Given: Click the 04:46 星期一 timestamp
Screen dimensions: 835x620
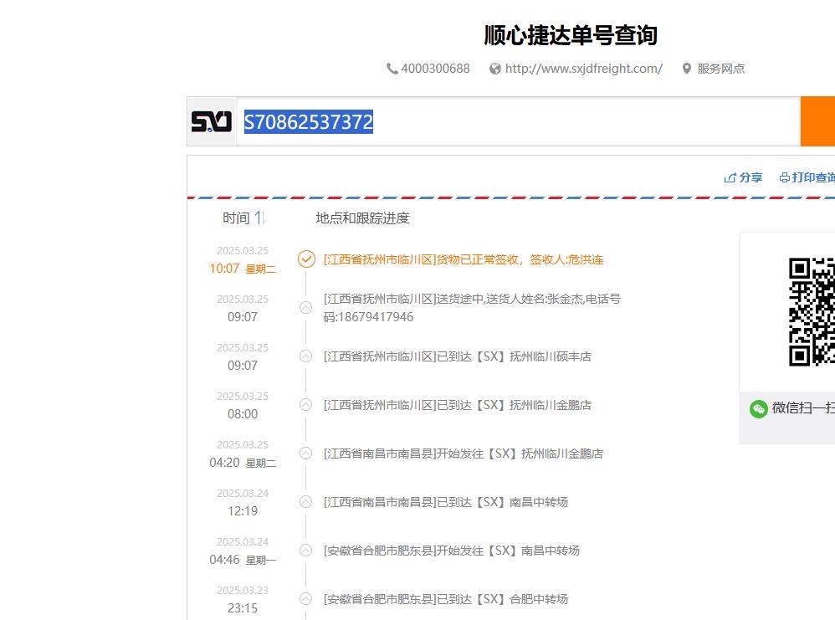Looking at the screenshot, I should [x=243, y=559].
